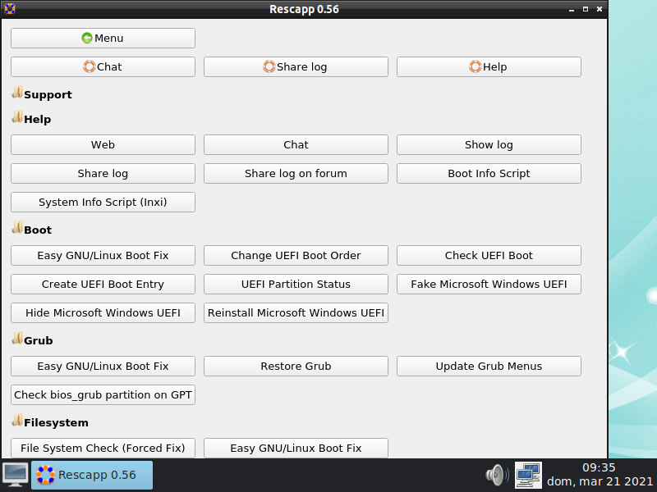Screen dimensions: 657x492
Task: Click the Restore Grub button
Action: pos(296,367)
